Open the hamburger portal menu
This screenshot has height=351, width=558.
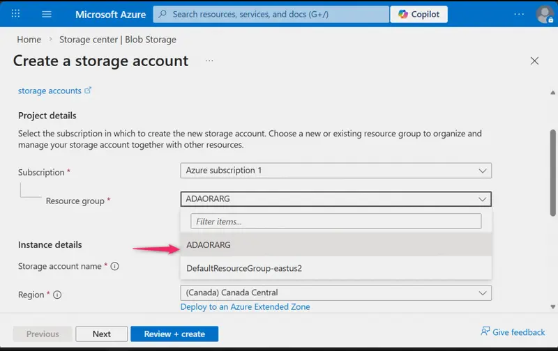click(x=47, y=14)
